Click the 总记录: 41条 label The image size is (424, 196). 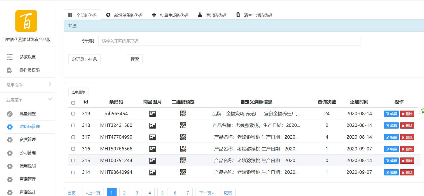click(85, 59)
